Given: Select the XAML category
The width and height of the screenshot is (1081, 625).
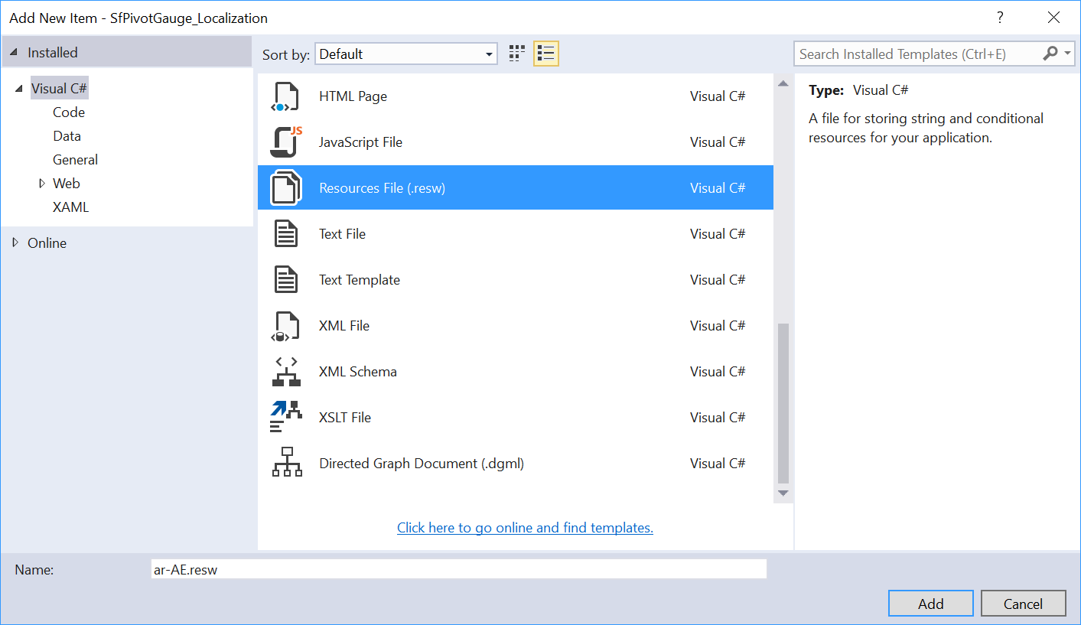Looking at the screenshot, I should pos(70,207).
